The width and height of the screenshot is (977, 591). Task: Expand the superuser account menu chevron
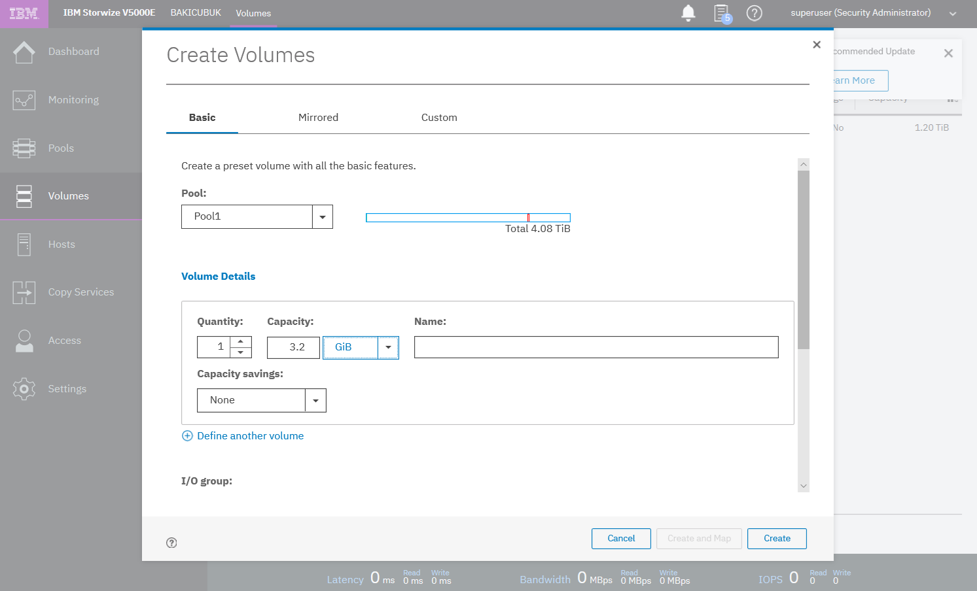click(x=953, y=14)
